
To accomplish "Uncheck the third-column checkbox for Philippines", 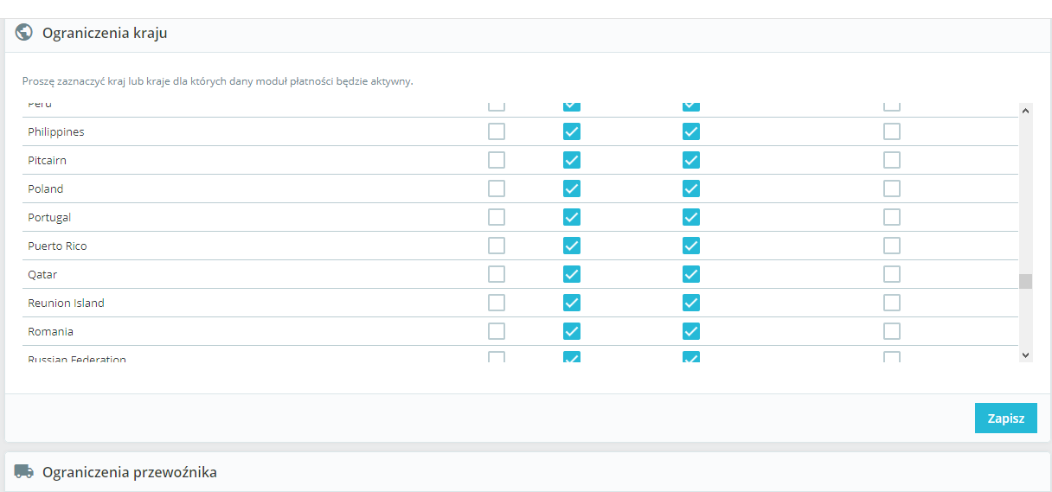I will (691, 131).
